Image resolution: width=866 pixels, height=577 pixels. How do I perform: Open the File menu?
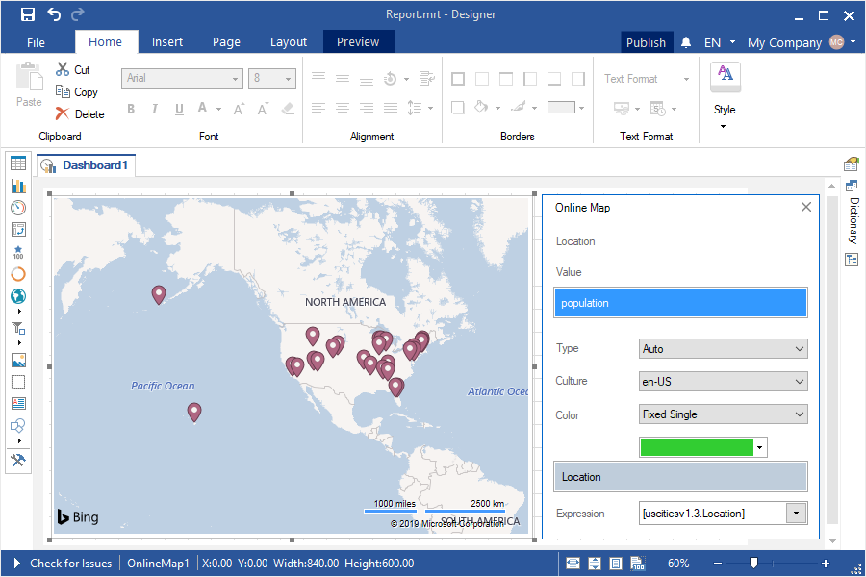(x=36, y=42)
